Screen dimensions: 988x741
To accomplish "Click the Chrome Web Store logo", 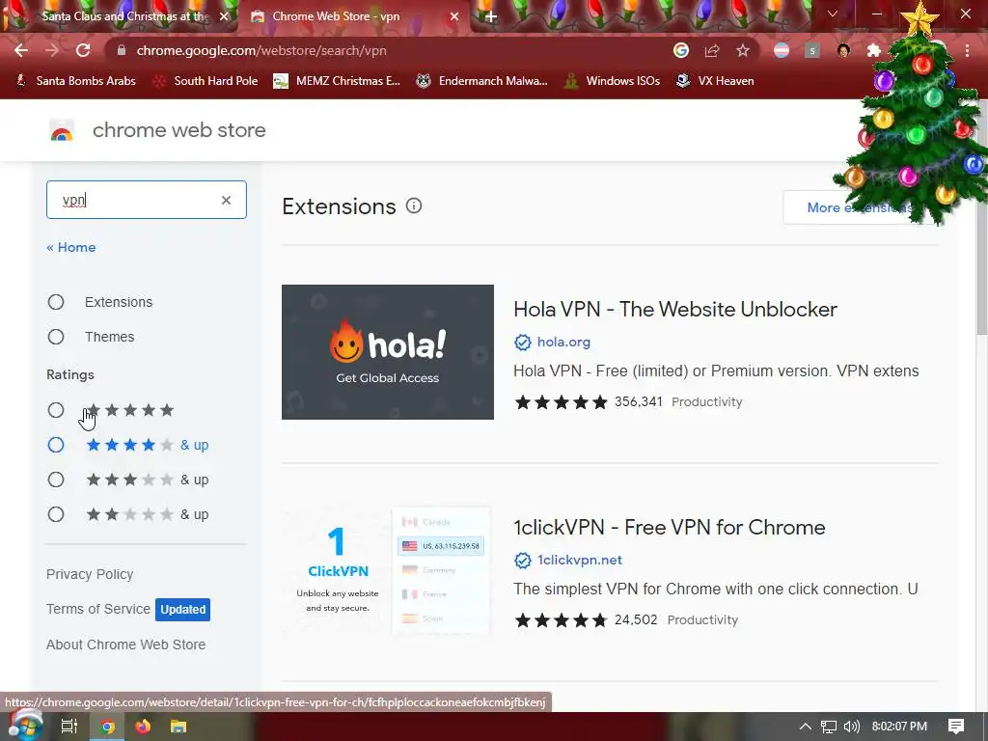I will pyautogui.click(x=62, y=130).
